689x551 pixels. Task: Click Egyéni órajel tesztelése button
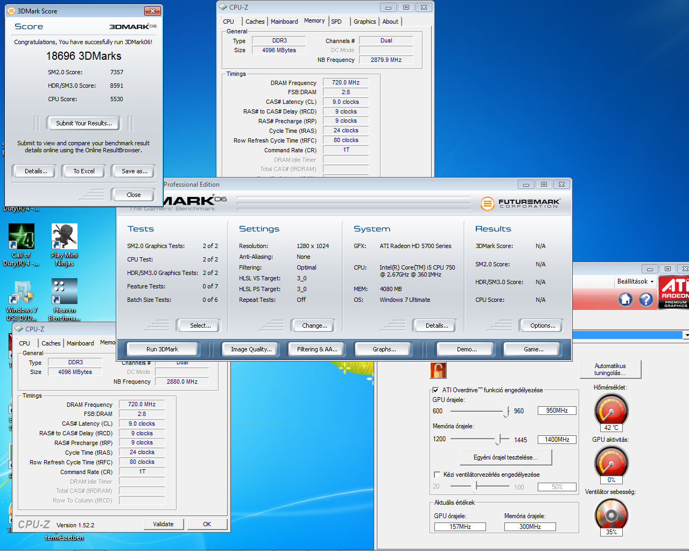tap(506, 457)
